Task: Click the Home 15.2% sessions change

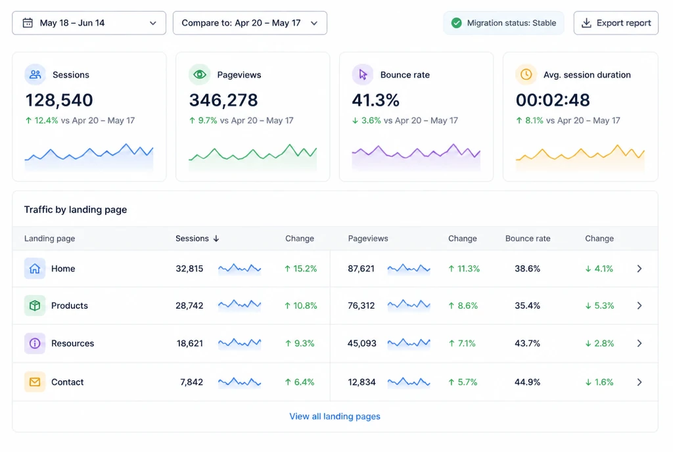Action: [300, 269]
